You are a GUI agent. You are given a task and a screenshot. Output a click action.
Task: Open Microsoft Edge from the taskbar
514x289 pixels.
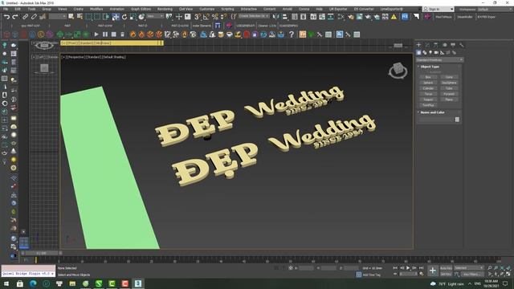pos(33,283)
